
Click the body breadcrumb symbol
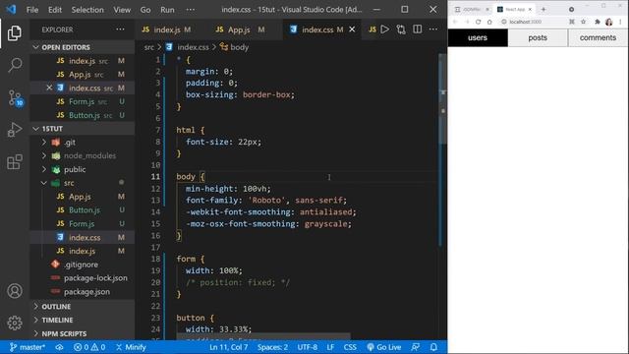click(x=235, y=47)
